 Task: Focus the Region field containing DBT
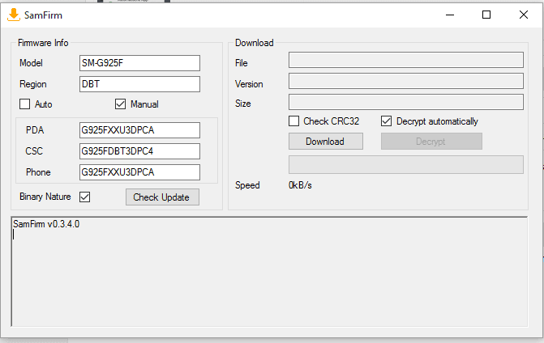(139, 84)
